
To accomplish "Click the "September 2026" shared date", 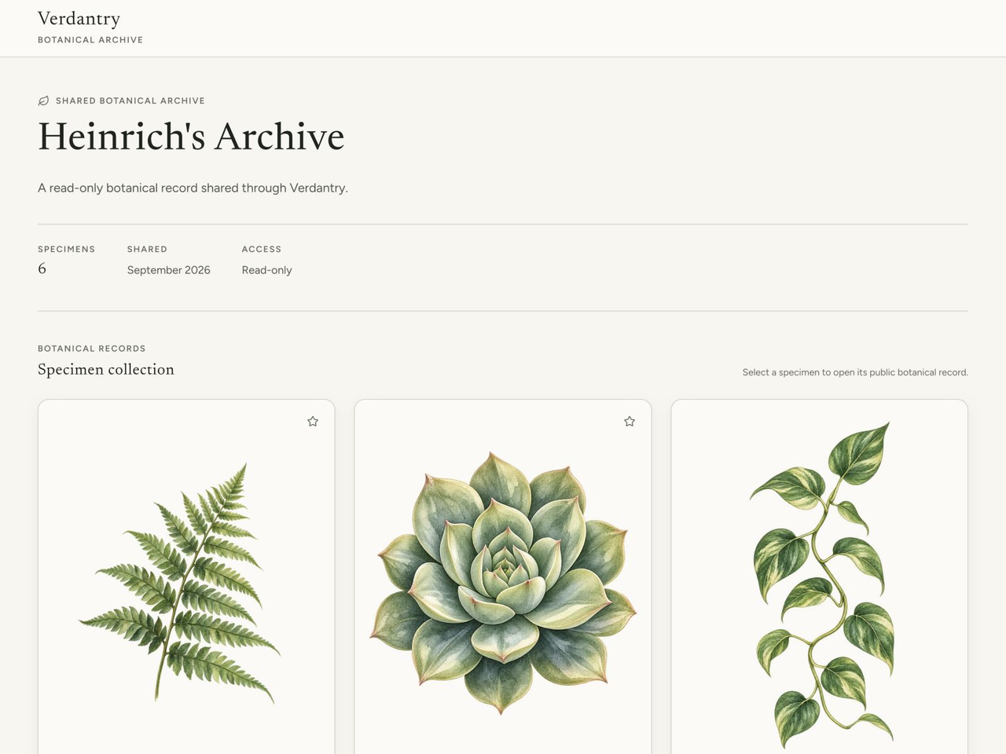I will click(169, 270).
